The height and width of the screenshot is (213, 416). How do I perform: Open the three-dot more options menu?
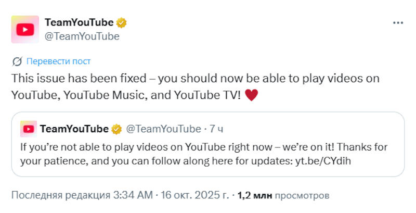tap(398, 23)
